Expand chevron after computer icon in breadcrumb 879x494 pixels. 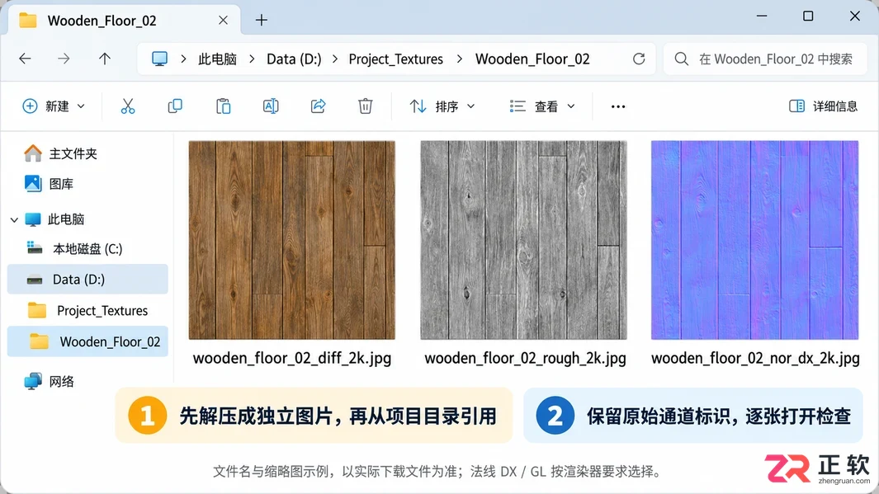pos(183,59)
